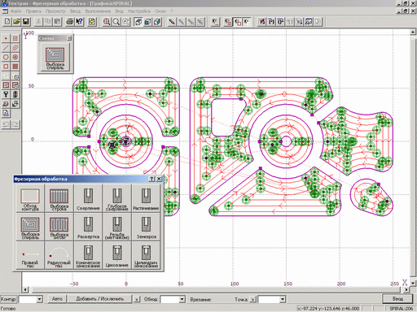
Task: Select the circle tool
Action: [x=6, y=57]
